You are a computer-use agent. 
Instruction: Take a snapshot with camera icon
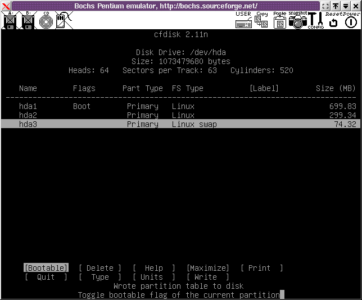[x=297, y=21]
